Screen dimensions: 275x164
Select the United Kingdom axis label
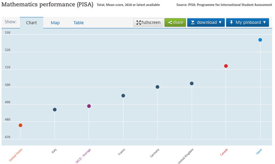click(x=186, y=156)
